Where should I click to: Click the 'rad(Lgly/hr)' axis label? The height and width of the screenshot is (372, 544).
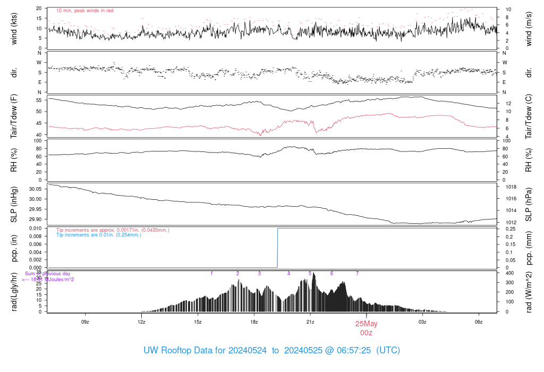tap(14, 292)
